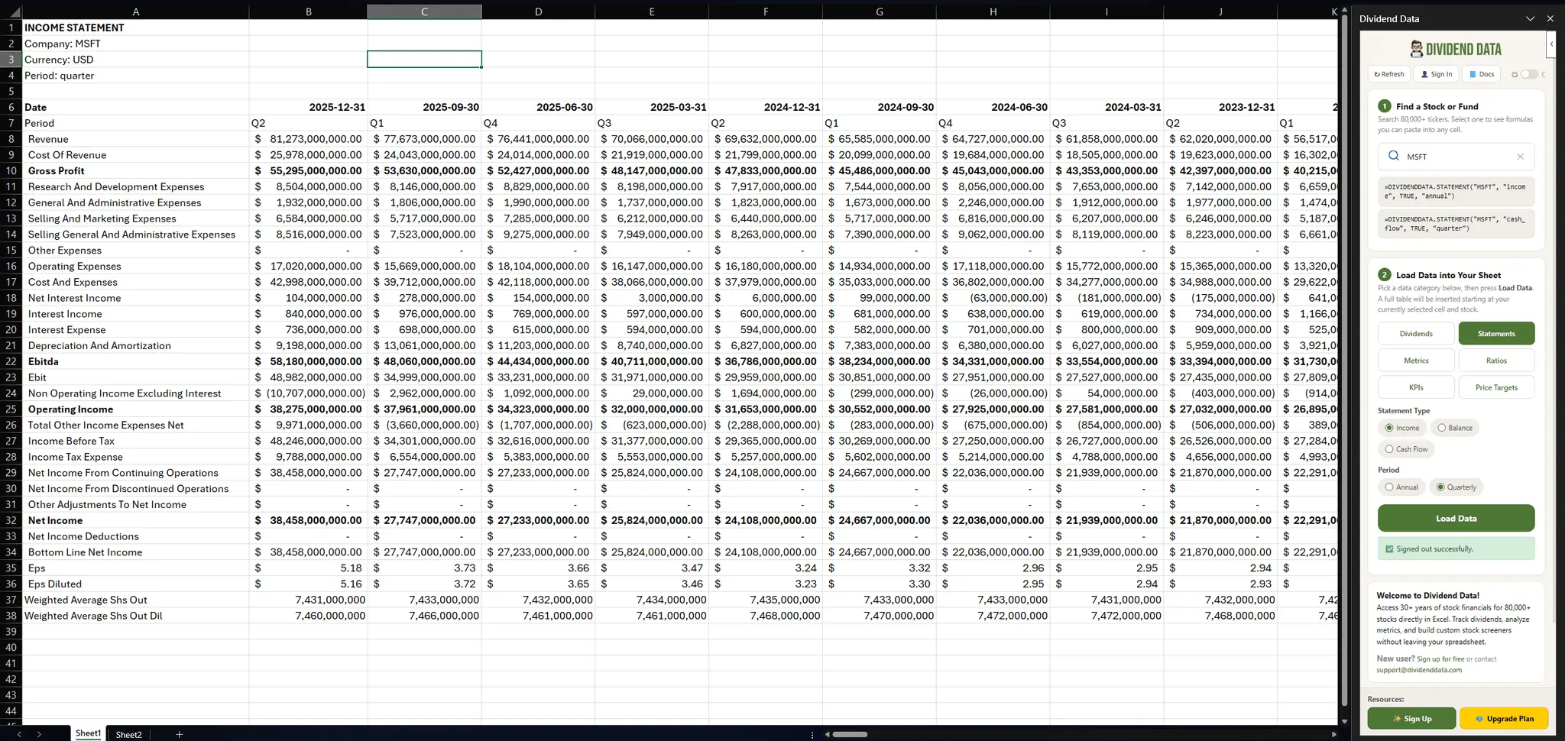Switch to the Sheet2 tab
Viewport: 1565px width, 741px height.
(128, 734)
